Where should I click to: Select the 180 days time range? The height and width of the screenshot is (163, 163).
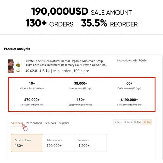click(147, 122)
